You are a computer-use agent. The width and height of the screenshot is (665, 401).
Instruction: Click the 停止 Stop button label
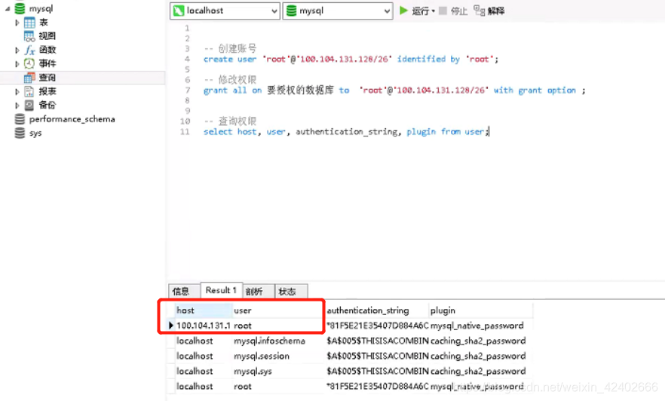point(459,11)
